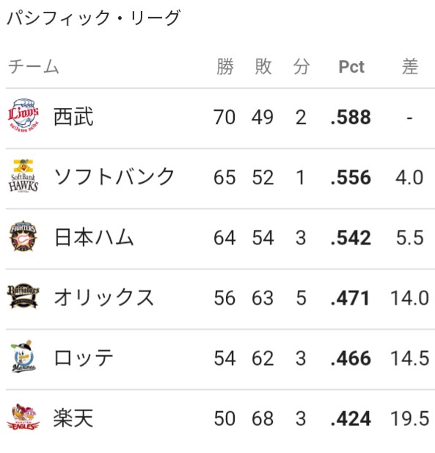The width and height of the screenshot is (435, 453).
Task: Click the Nippon-Ham Fighters team logo
Action: pos(23,236)
